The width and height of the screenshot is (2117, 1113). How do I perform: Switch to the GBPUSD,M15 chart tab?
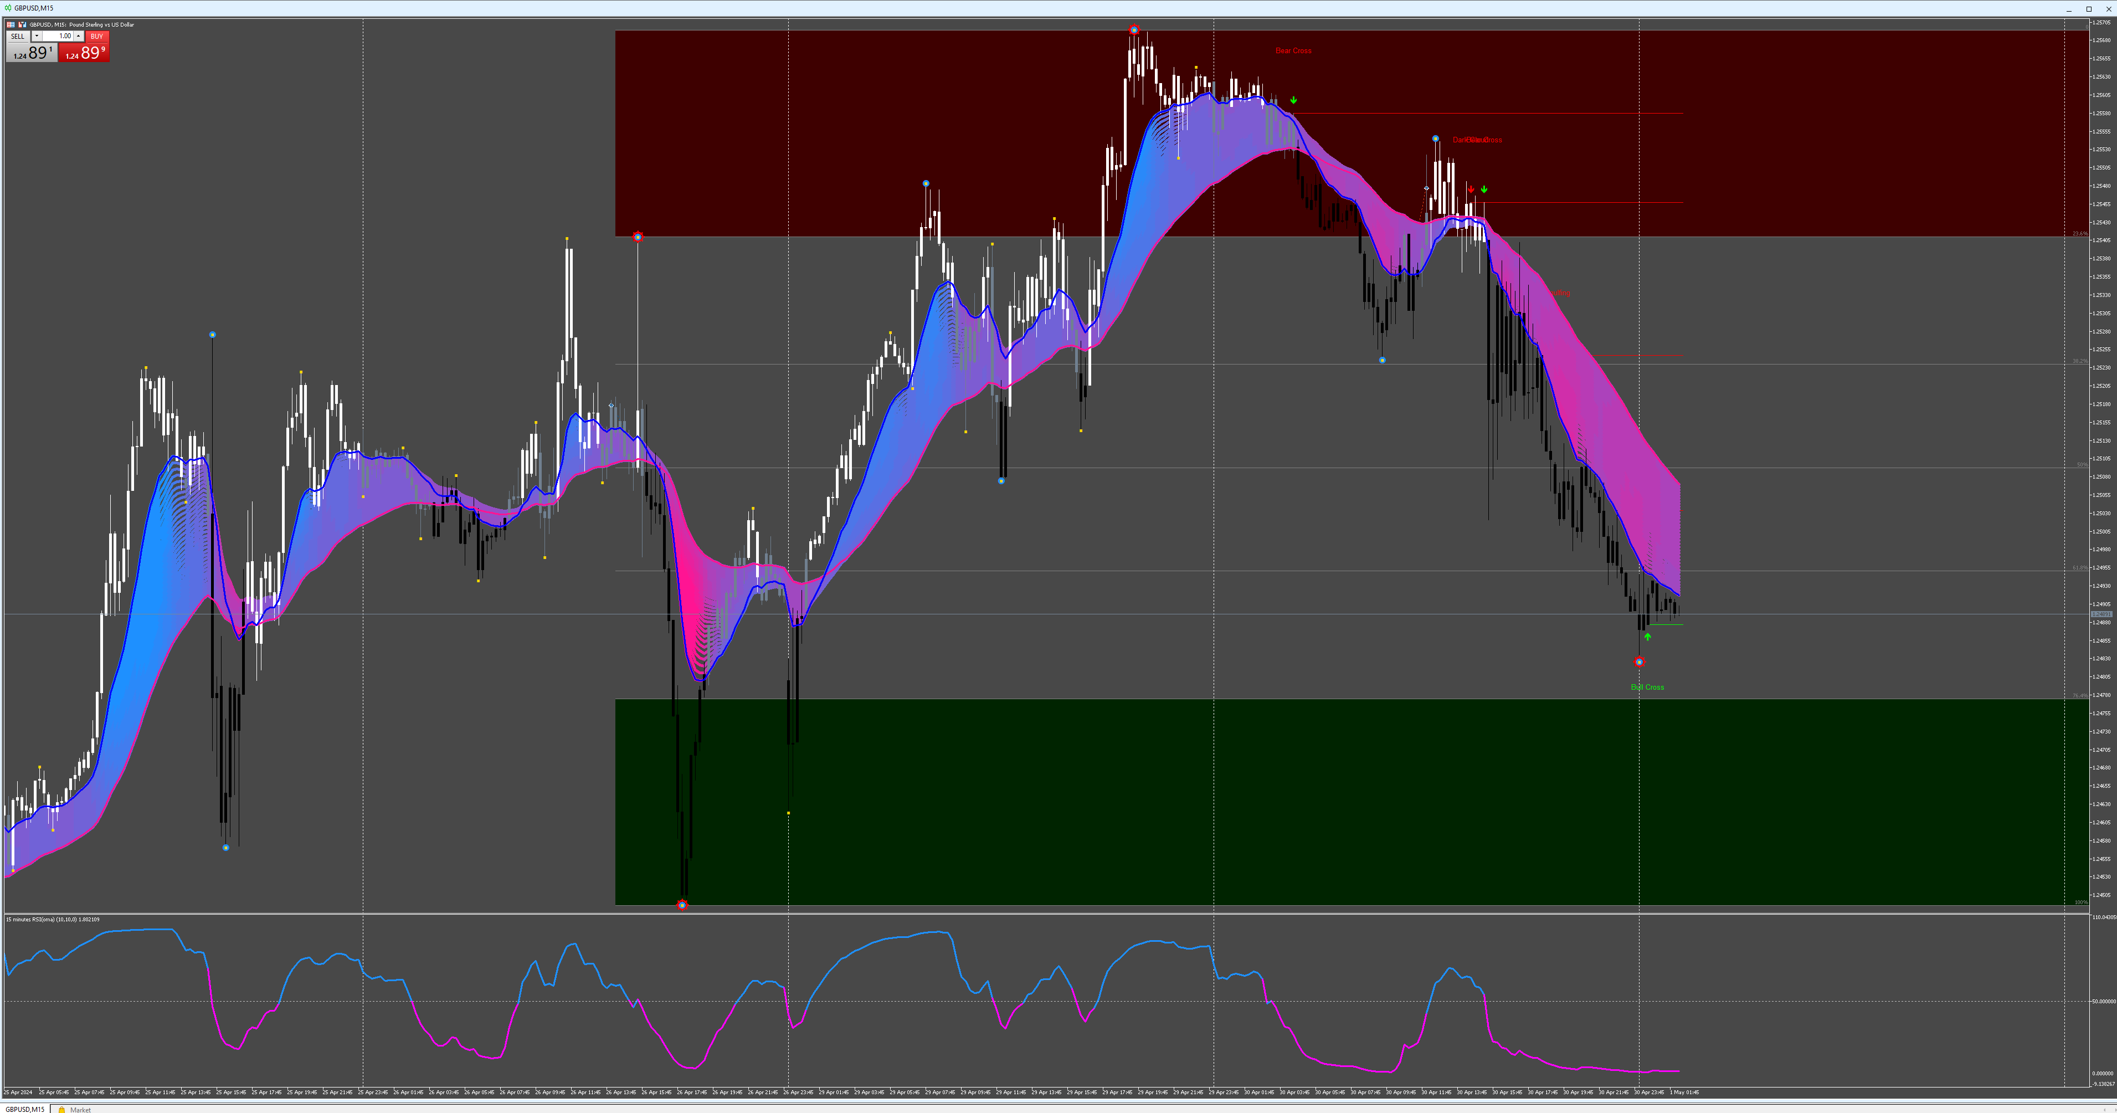pos(25,1109)
